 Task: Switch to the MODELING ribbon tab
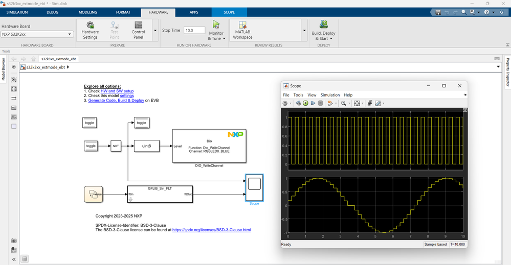88,12
